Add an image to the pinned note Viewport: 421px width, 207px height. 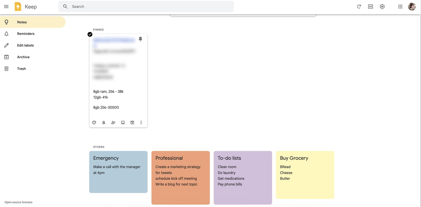pos(123,122)
